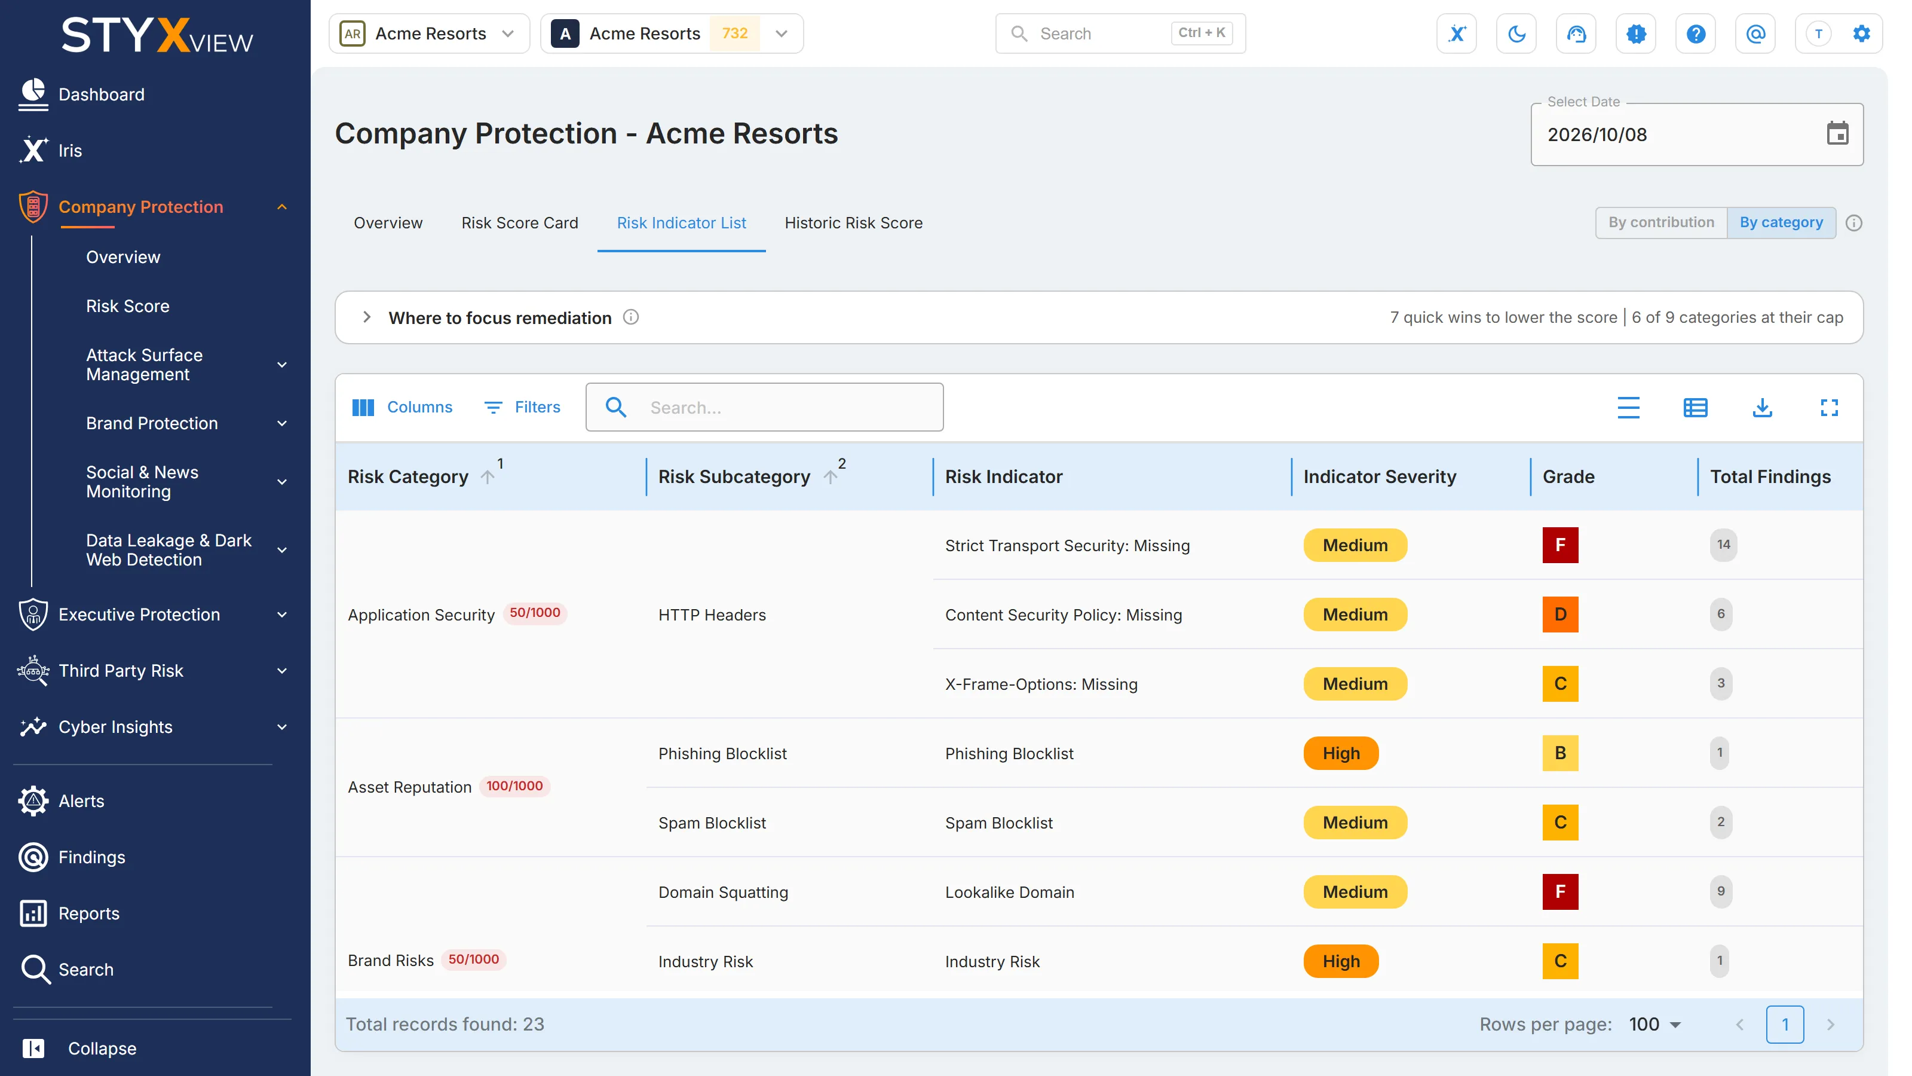
Task: Switch to the Overview tab
Action: [x=387, y=223]
